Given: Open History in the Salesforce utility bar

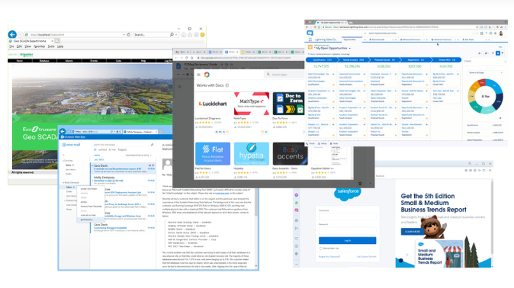Looking at the screenshot, I should [322, 143].
